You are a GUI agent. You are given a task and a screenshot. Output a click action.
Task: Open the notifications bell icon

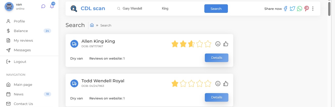coord(52,6)
